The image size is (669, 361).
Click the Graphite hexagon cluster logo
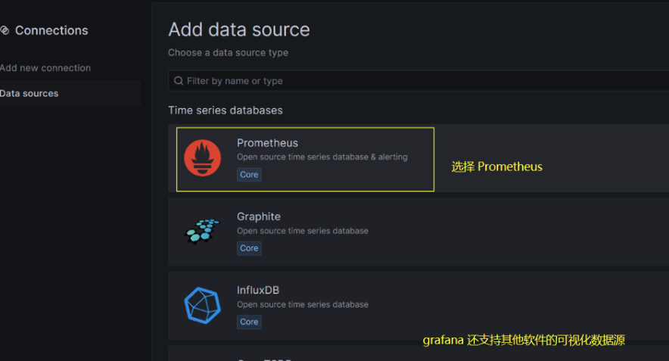point(203,232)
